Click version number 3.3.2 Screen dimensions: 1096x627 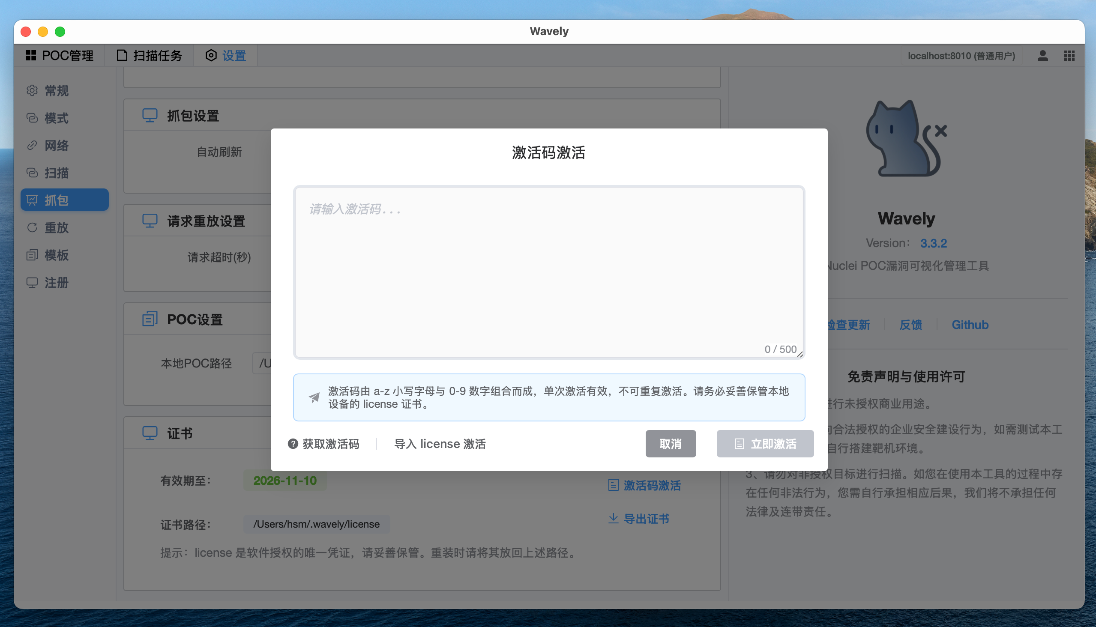pyautogui.click(x=934, y=243)
